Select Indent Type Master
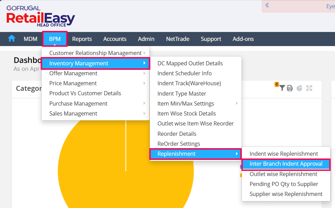 pos(196,94)
